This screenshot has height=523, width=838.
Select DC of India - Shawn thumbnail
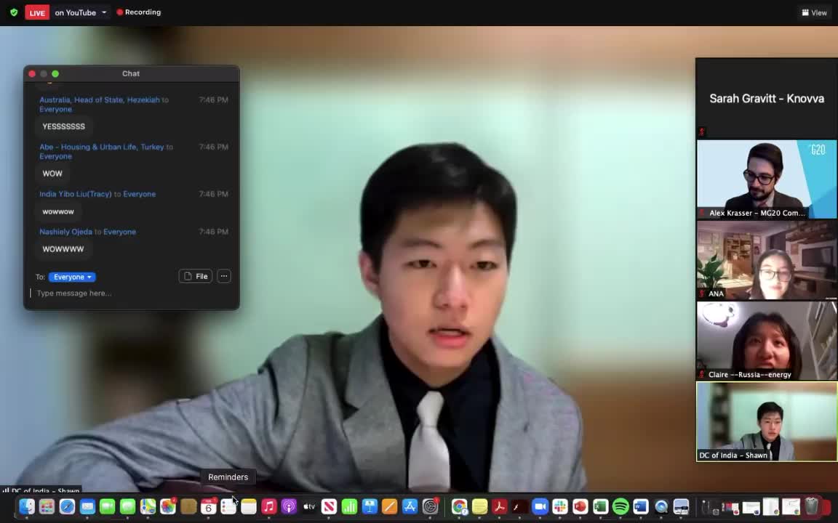tap(767, 421)
